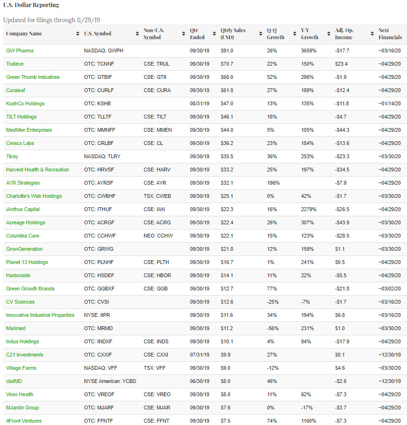Open Trulieve company page
The image size is (407, 425).
pos(16,64)
